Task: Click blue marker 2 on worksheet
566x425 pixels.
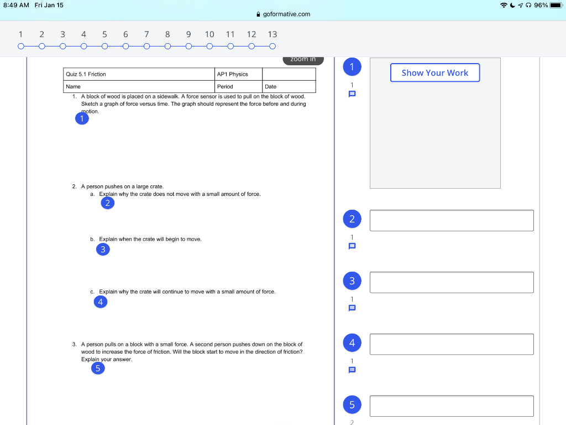Action: [108, 203]
